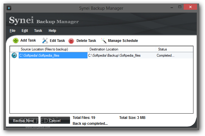Image resolution: width=205 pixels, height=136 pixels.
Task: Click the Cancel button
Action: point(55,120)
